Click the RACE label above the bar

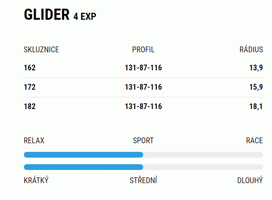point(254,140)
